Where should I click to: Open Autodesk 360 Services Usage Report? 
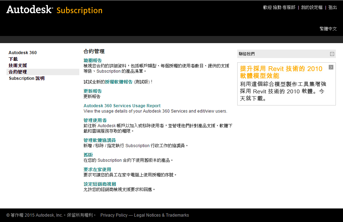coord(122,106)
